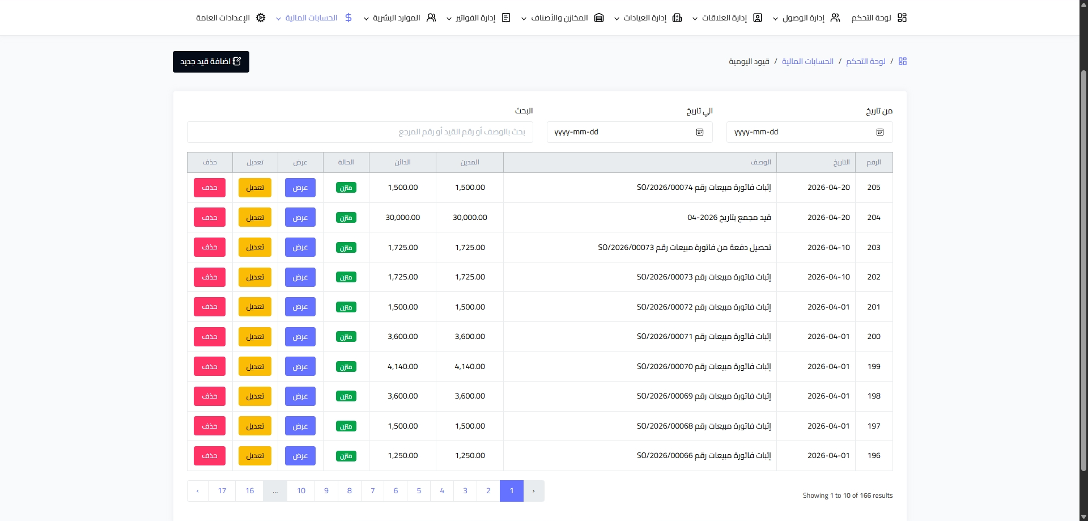Click the clinic icon beside إدارة العيادات
The image size is (1088, 521).
[677, 18]
